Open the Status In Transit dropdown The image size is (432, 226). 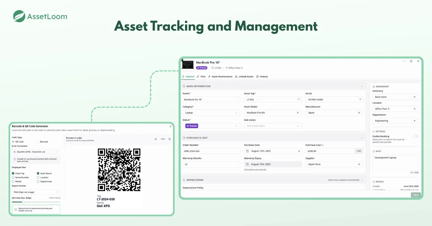click(x=211, y=126)
